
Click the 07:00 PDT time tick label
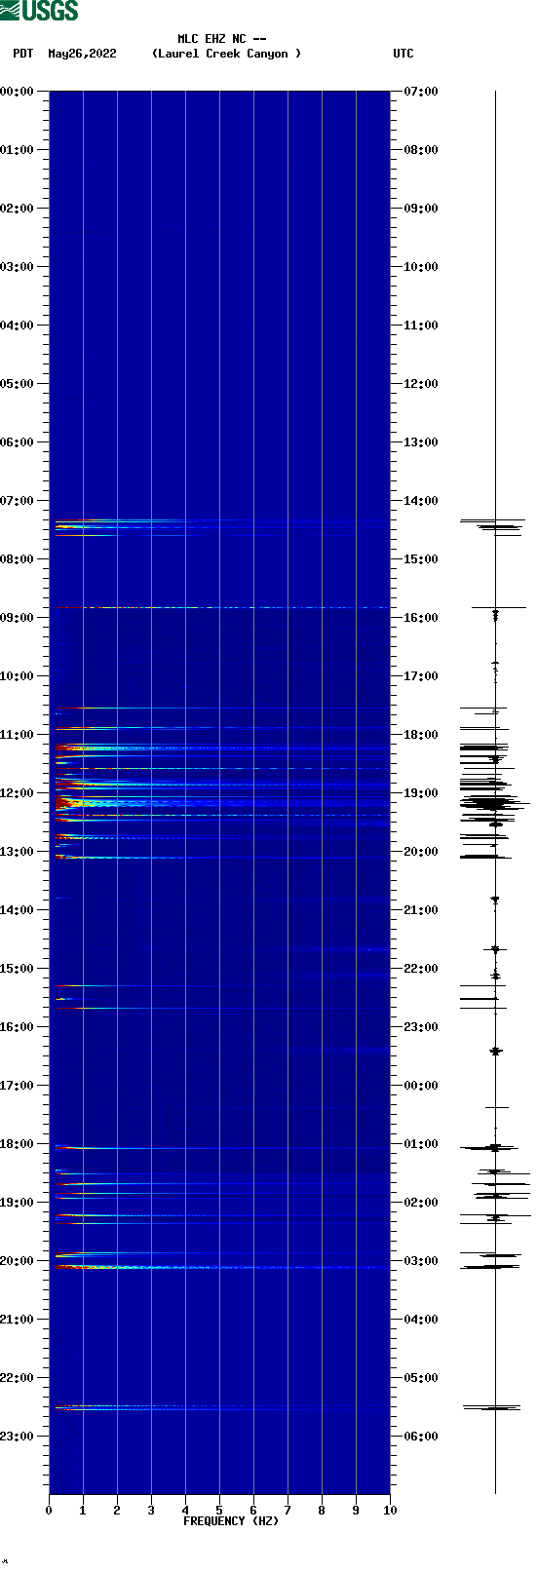click(17, 501)
